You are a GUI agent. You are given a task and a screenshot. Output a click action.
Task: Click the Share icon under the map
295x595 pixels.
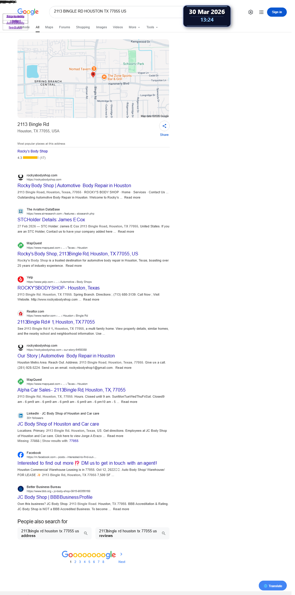[x=164, y=126]
